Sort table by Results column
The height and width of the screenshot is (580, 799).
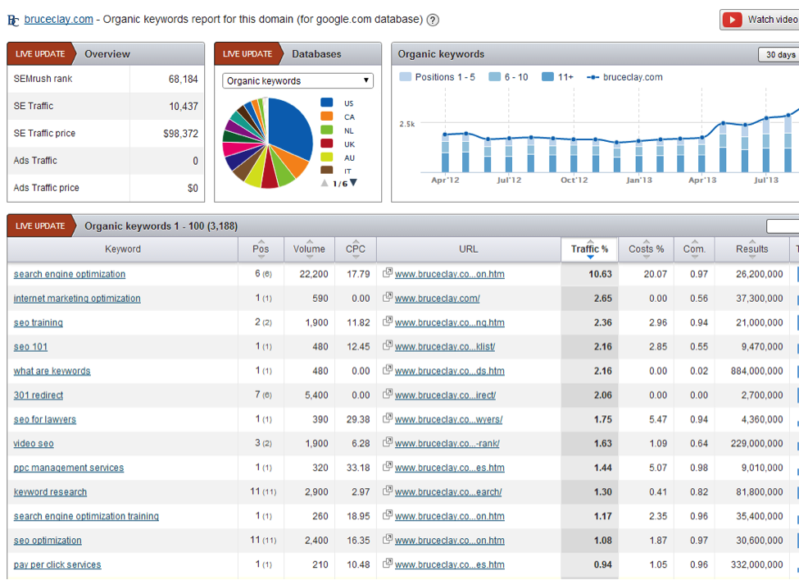(751, 249)
